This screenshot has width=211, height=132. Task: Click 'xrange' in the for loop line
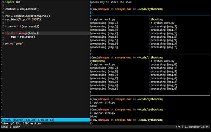click(23, 33)
